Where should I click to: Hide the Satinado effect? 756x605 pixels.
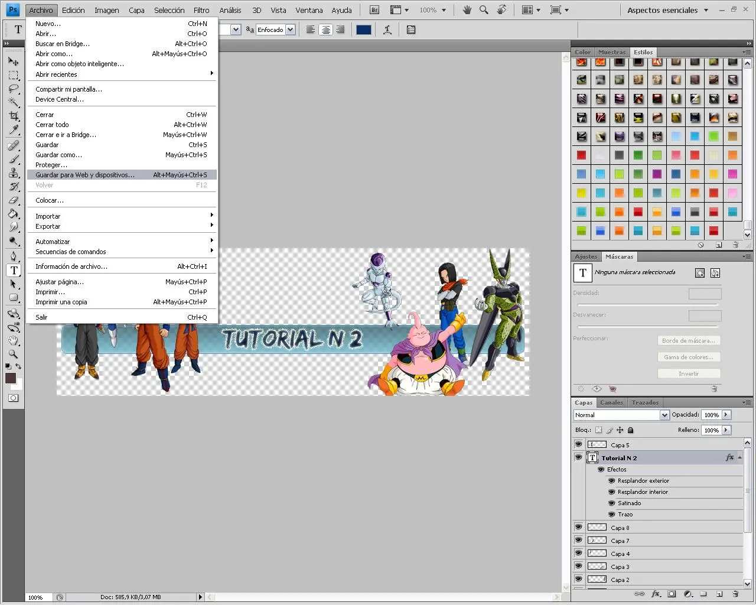(x=612, y=503)
